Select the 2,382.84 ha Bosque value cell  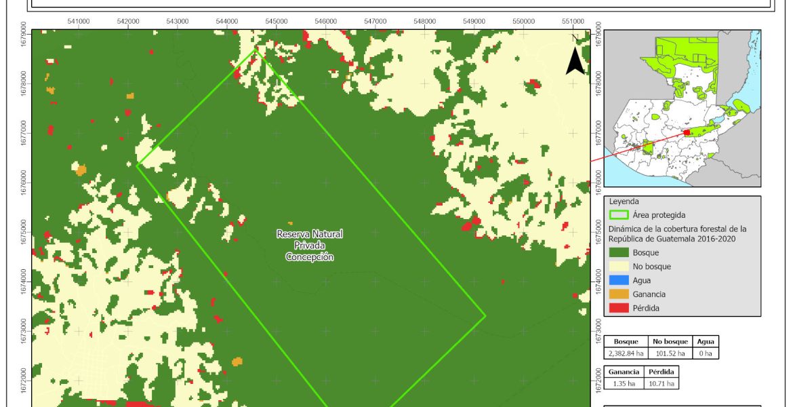point(626,353)
